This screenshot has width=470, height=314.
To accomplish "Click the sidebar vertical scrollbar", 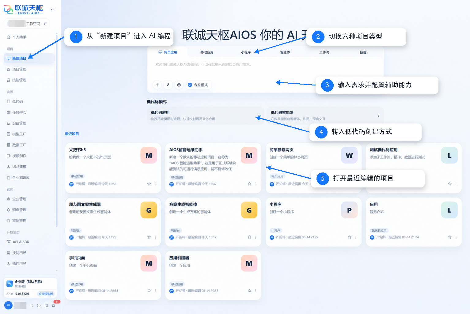I will 57,130.
